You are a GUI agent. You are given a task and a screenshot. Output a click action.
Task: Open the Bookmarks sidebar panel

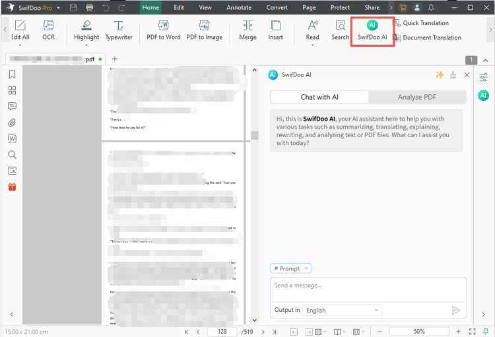tap(12, 75)
